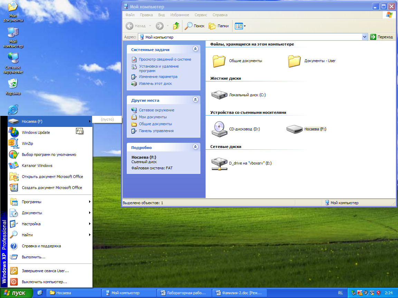Click Установка и удаление программ link
Viewport: 398px width, 298px height.
[159, 68]
